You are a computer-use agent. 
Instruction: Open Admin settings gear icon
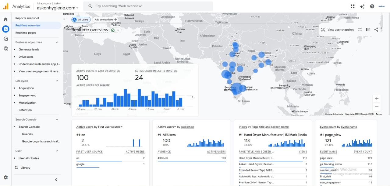[x=5, y=177]
